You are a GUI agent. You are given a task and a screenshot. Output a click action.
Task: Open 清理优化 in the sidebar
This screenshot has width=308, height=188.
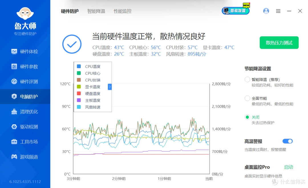25,111
